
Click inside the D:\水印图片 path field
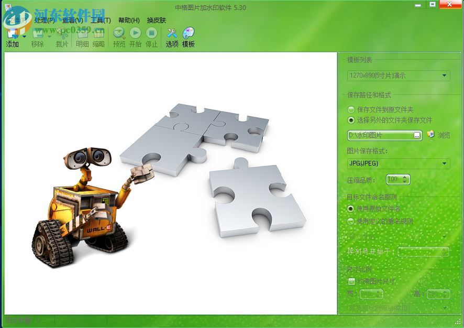pyautogui.click(x=377, y=135)
